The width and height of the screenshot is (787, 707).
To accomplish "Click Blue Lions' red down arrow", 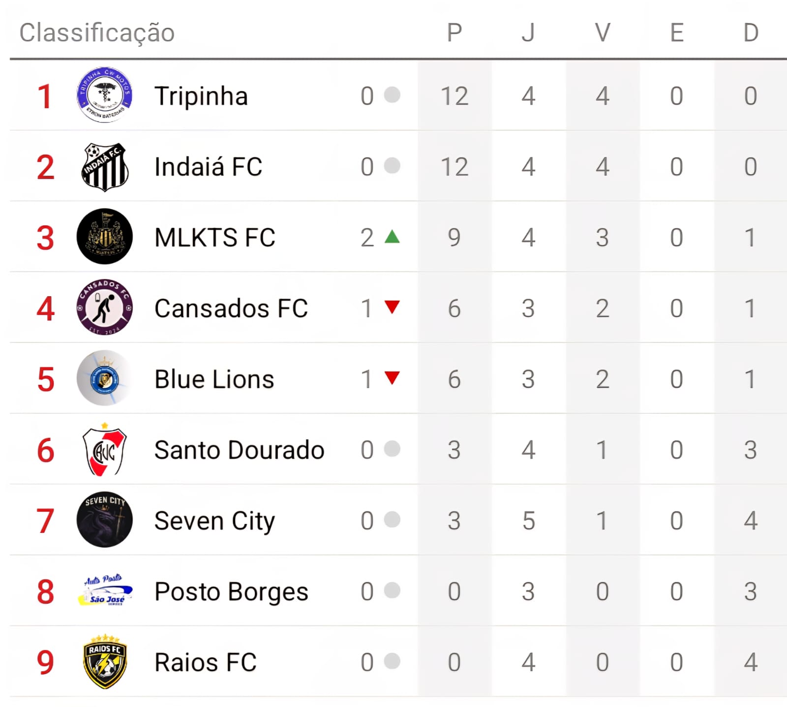I will coord(392,378).
